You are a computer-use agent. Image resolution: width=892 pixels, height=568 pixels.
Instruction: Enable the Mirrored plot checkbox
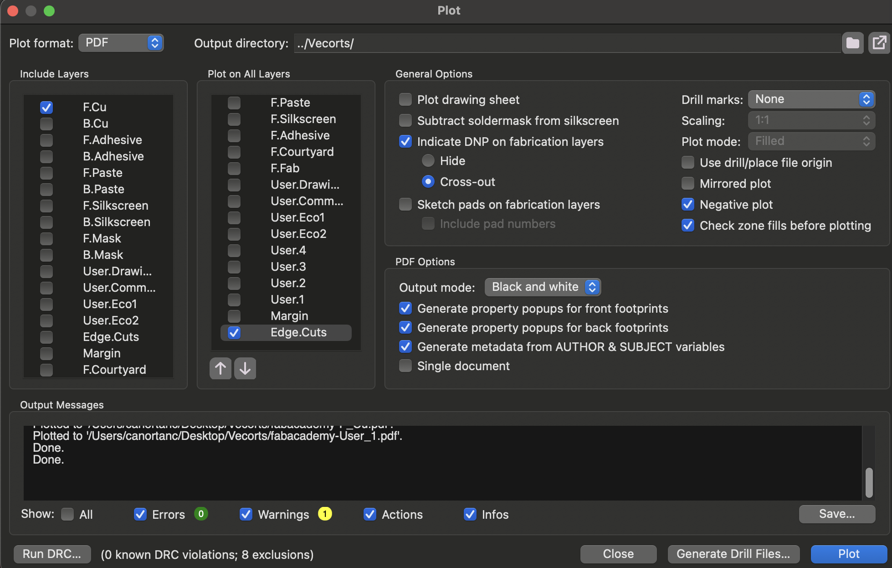pos(688,184)
